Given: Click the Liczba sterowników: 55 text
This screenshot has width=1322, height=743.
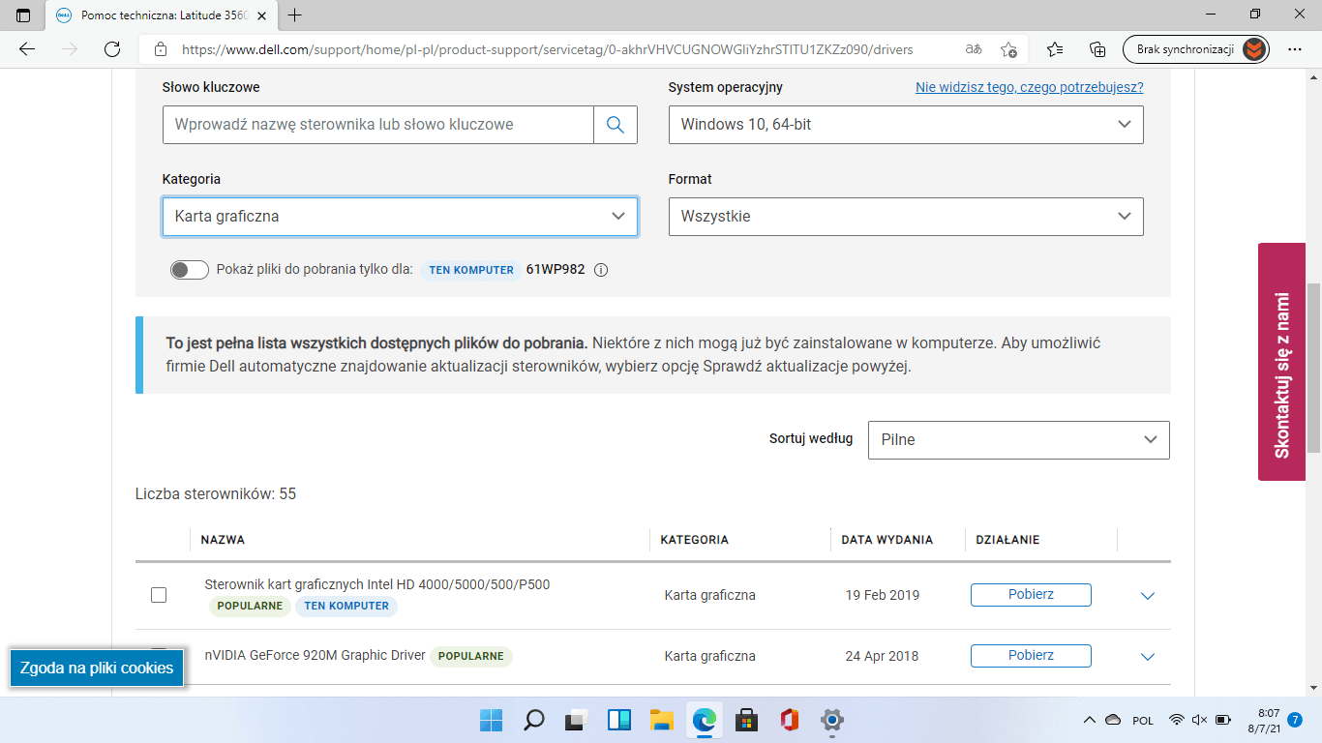Looking at the screenshot, I should (216, 494).
